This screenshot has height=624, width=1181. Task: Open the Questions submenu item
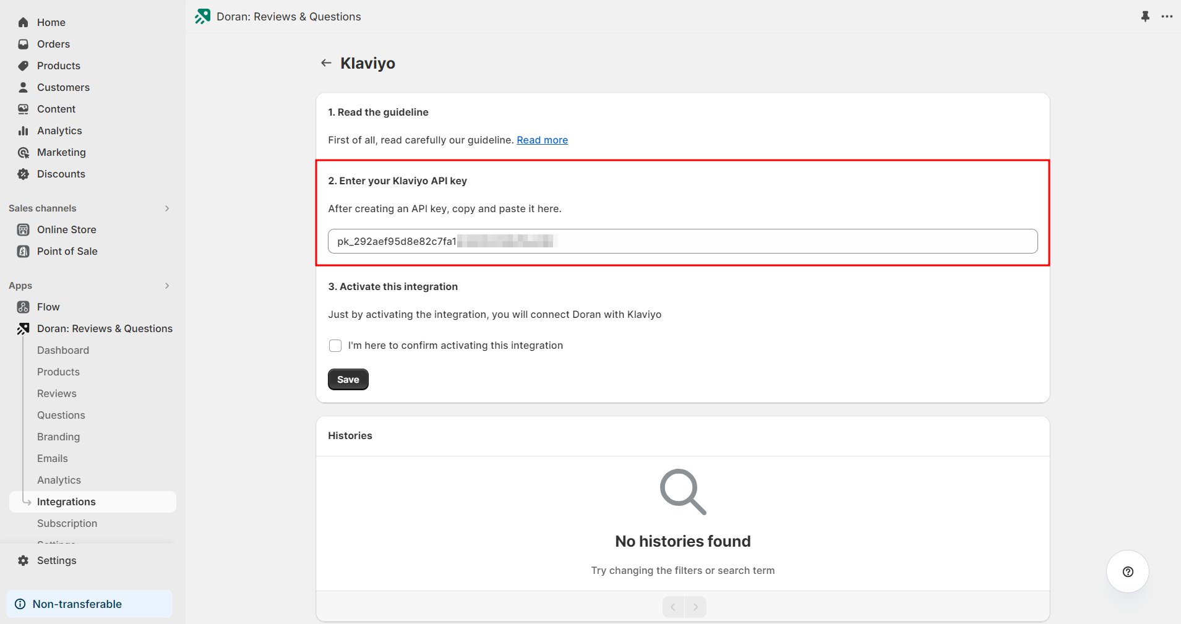click(61, 415)
